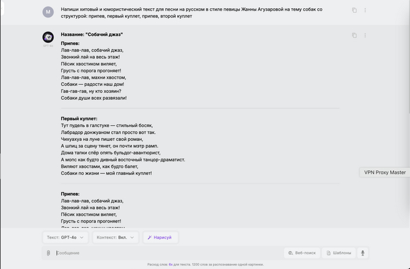Screen dimensions: 410x269
Task: Enable the "Веб-поиск" web search
Action: [302, 253]
